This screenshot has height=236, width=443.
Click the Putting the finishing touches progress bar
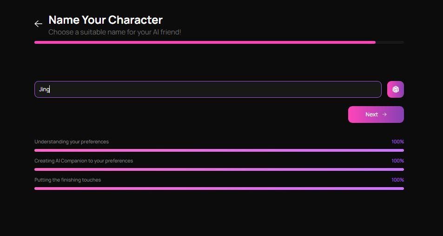tap(219, 189)
